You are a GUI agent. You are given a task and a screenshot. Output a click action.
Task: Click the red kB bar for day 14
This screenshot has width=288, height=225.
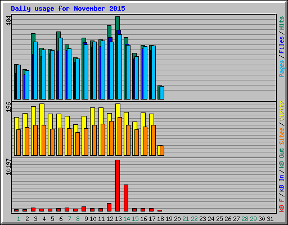point(126,198)
